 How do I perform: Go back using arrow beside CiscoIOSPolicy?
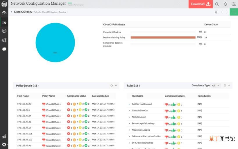(x=11, y=12)
